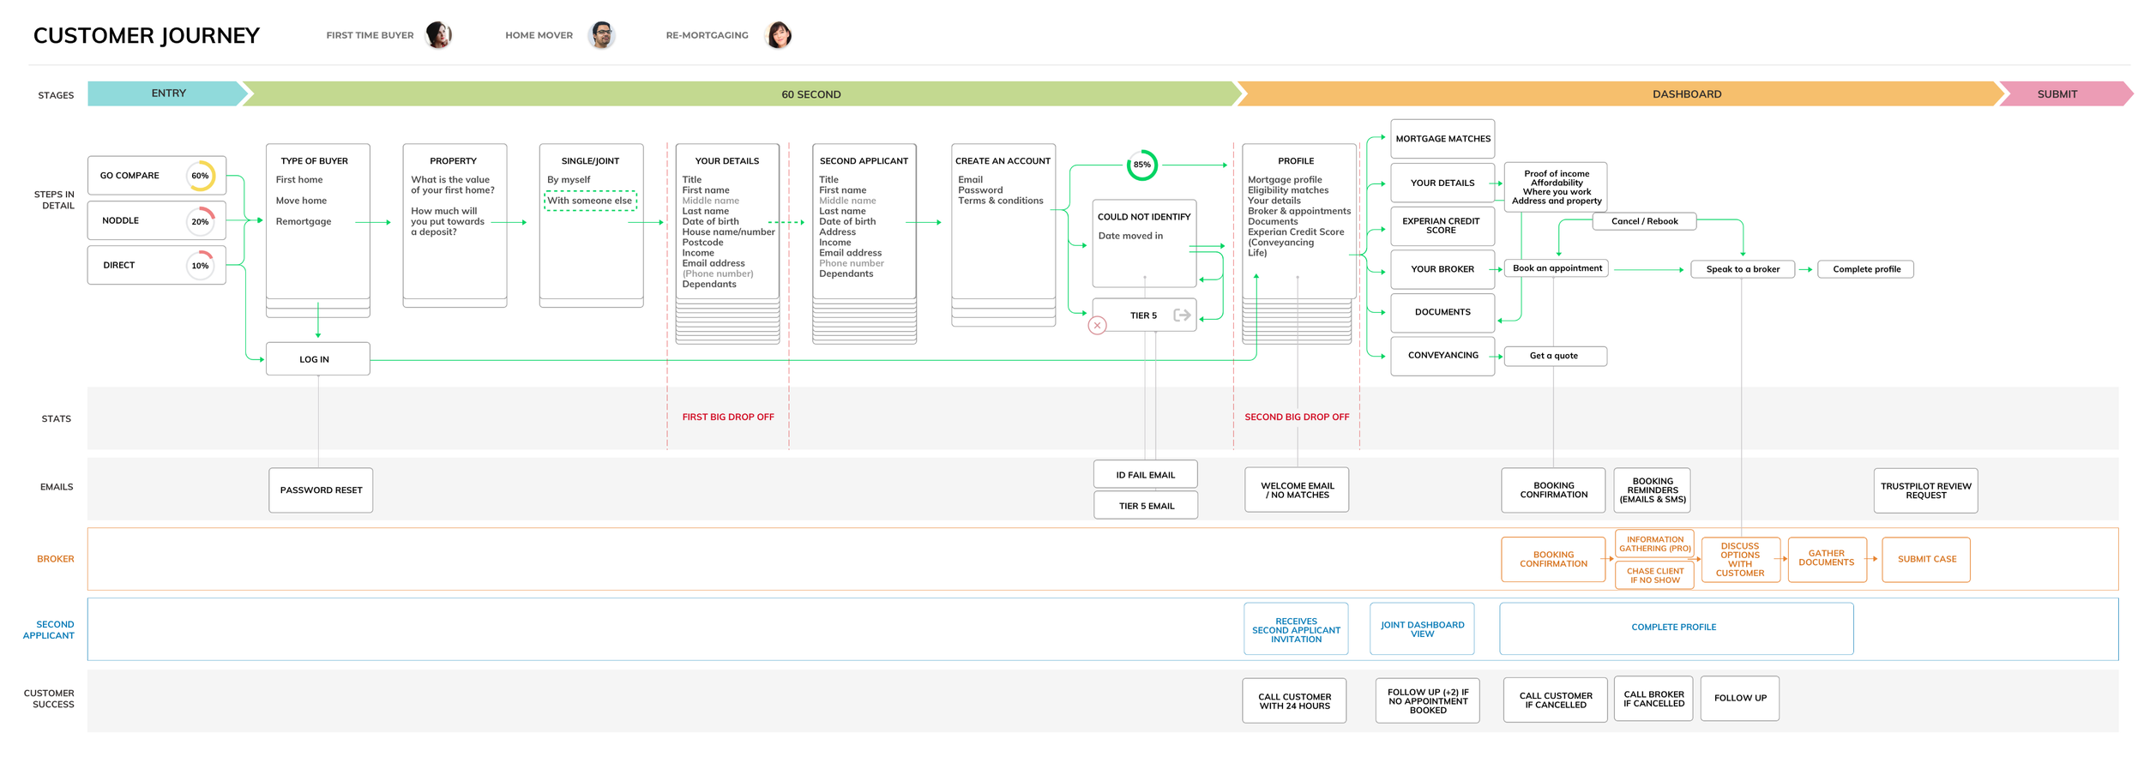Image resolution: width=2144 pixels, height=757 pixels.
Task: Click the SUBMIT CASE broker box
Action: click(x=1926, y=560)
